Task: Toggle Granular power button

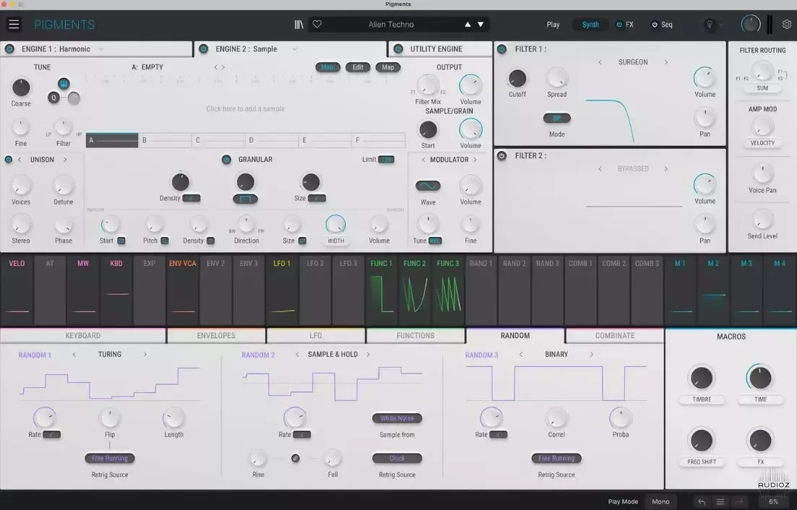Action: 226,160
